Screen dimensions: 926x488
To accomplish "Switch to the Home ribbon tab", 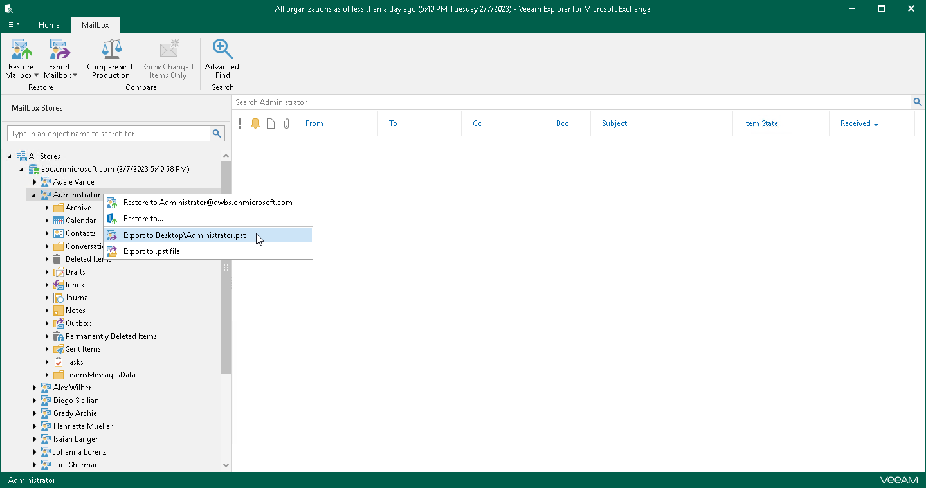I will pyautogui.click(x=49, y=25).
